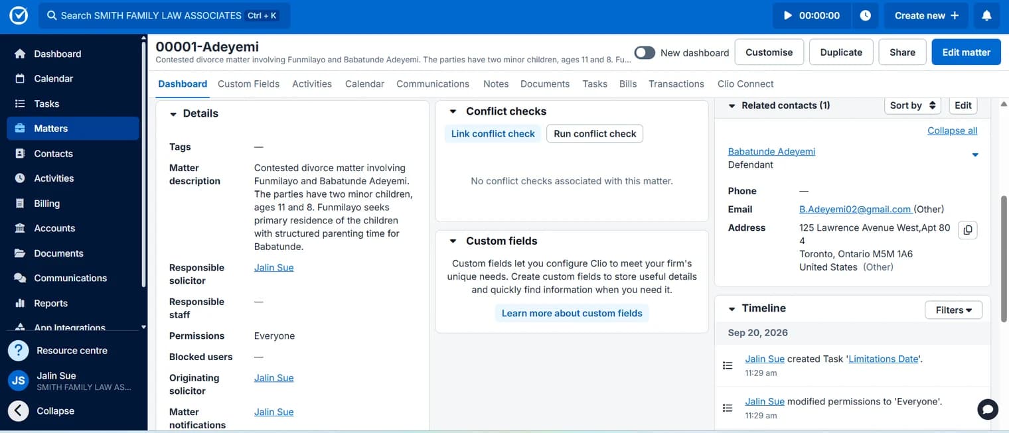The width and height of the screenshot is (1009, 433).
Task: Open the Timeline Filters dropdown
Action: click(x=953, y=310)
